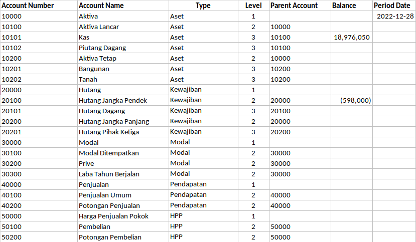
Task: Select the Penjualan Umum cell
Action: [x=123, y=195]
